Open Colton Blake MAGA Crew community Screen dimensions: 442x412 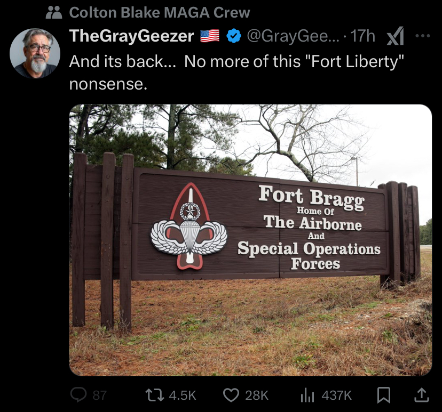pos(160,12)
